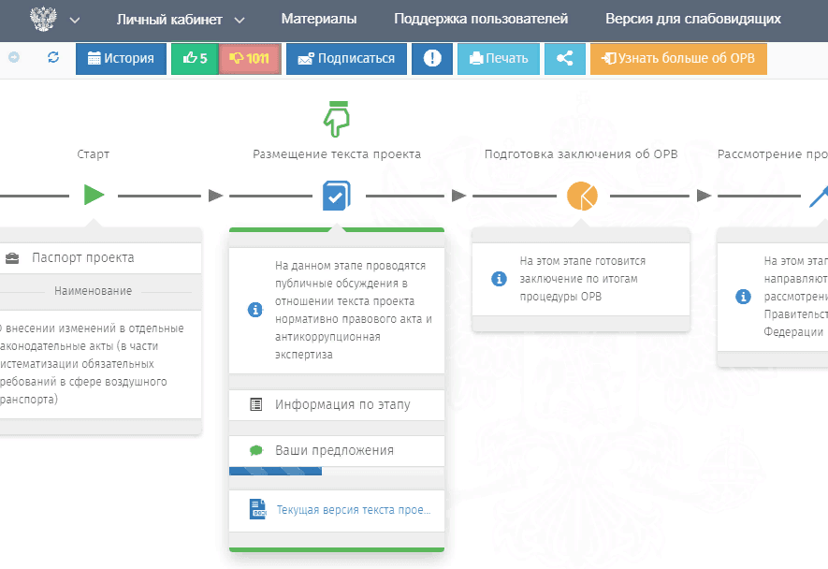Click the refresh arrows icon
Viewport: 828px width, 569px height.
53,58
